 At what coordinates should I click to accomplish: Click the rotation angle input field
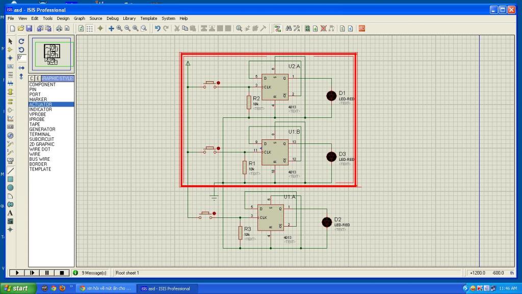[22, 58]
